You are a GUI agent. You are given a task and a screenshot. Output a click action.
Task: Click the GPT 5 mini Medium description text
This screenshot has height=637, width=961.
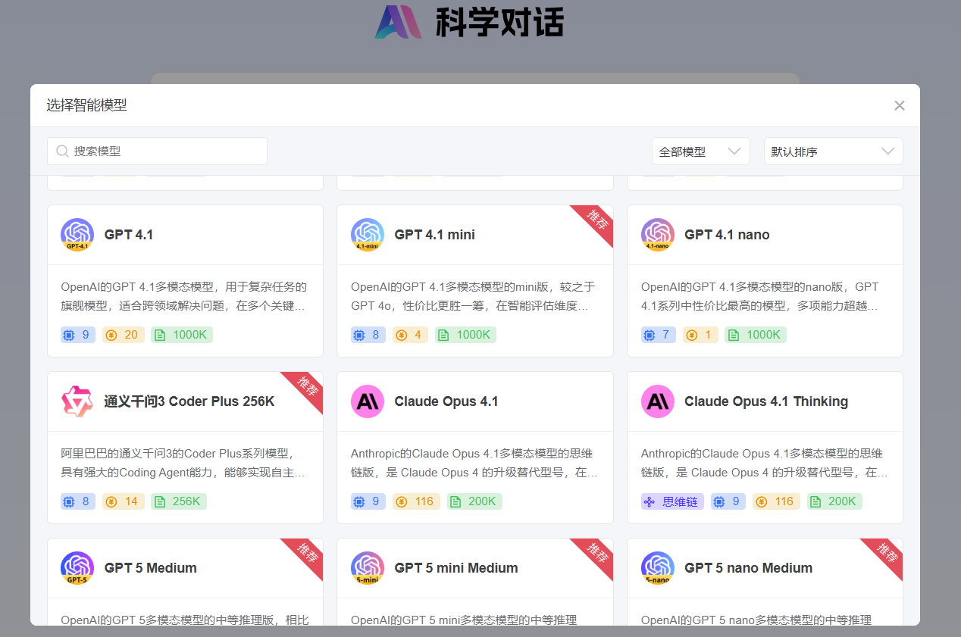pos(464,620)
